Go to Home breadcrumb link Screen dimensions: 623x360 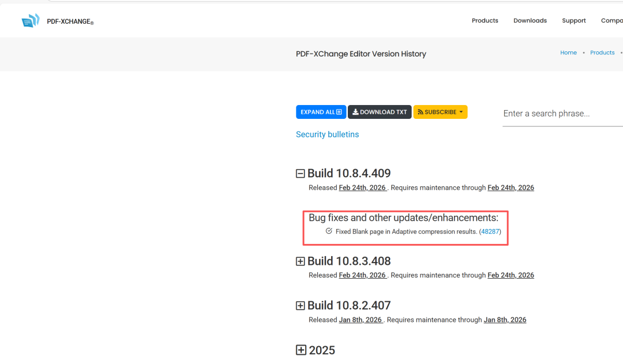(569, 52)
